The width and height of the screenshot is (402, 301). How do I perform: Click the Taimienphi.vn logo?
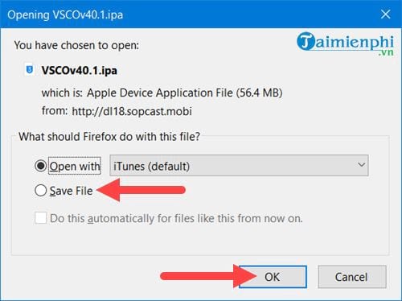coord(345,43)
